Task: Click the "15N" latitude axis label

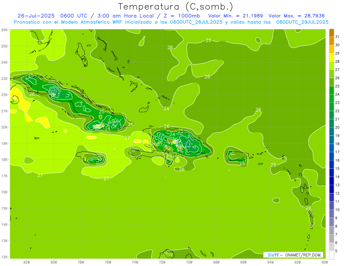Action: [x=4, y=208]
